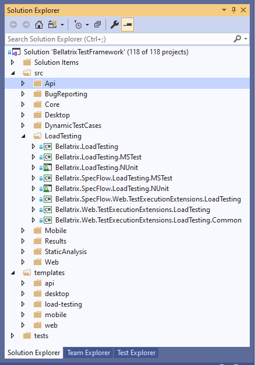The image size is (255, 365).
Task: Expand the load-testing folder
Action: pyautogui.click(x=23, y=304)
